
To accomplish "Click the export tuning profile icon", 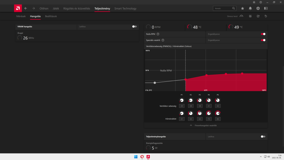I will [258, 16].
